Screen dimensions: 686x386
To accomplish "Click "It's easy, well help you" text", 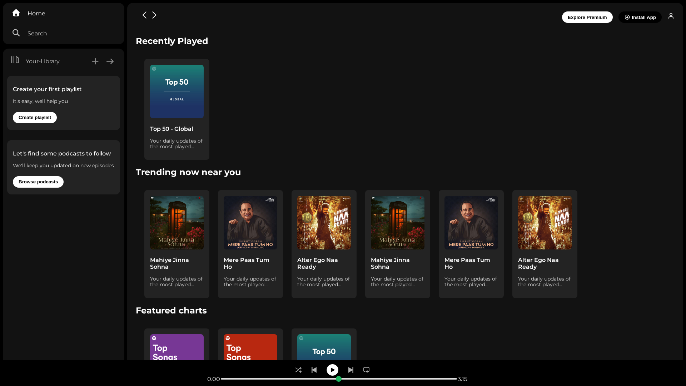I will 40,102.
